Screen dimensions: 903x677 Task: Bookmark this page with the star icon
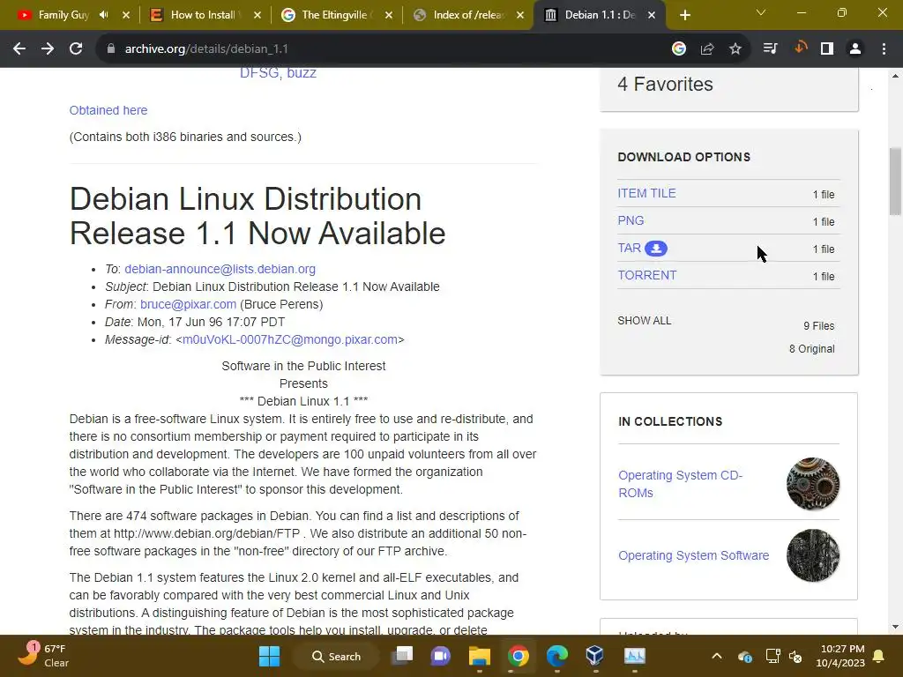pos(735,49)
